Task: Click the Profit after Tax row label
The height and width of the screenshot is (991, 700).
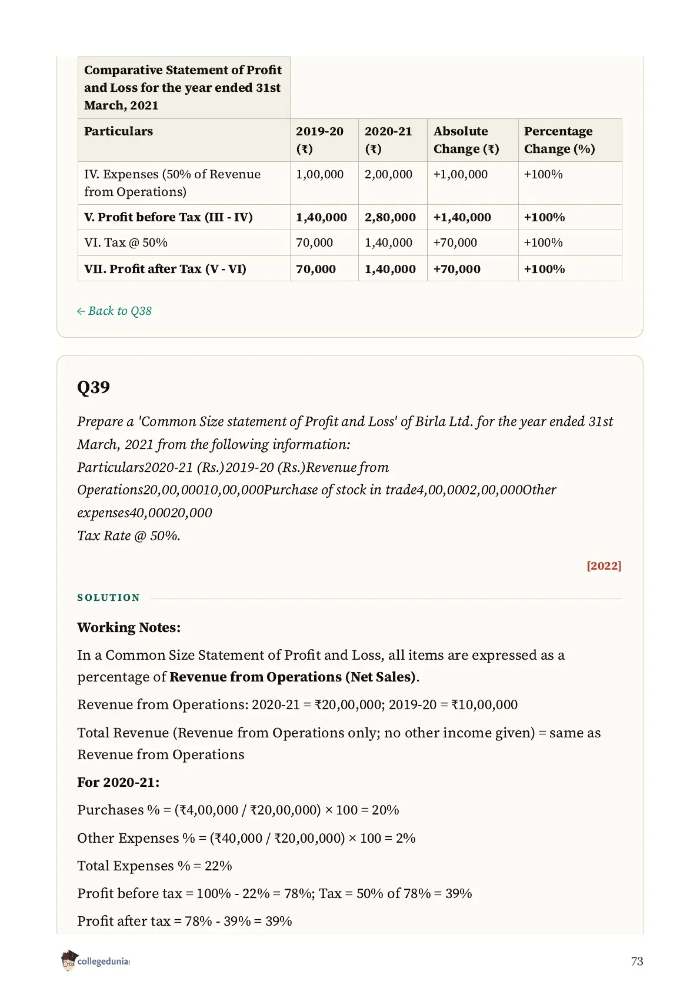Action: [165, 269]
